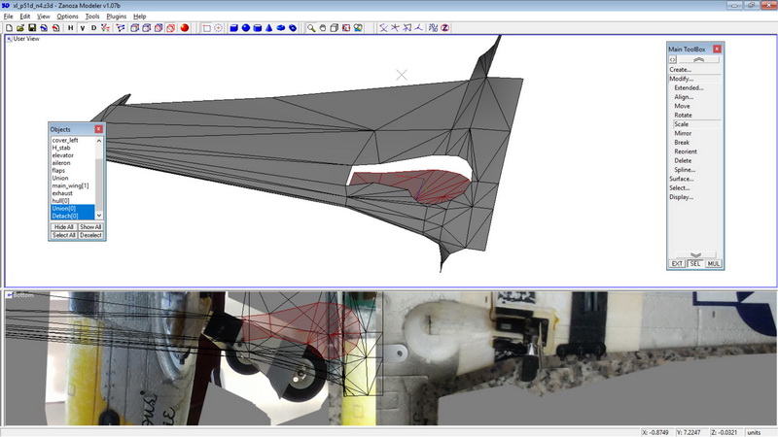Viewport: 778px width, 437px height.
Task: Create a blue sphere primitive
Action: click(244, 28)
